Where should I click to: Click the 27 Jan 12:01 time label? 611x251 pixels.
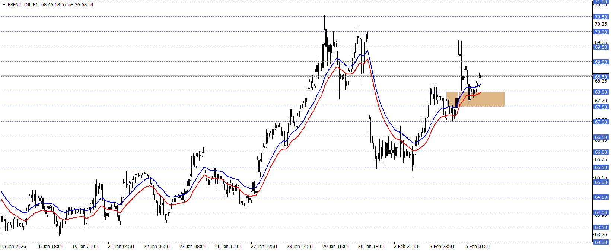pyautogui.click(x=264, y=247)
